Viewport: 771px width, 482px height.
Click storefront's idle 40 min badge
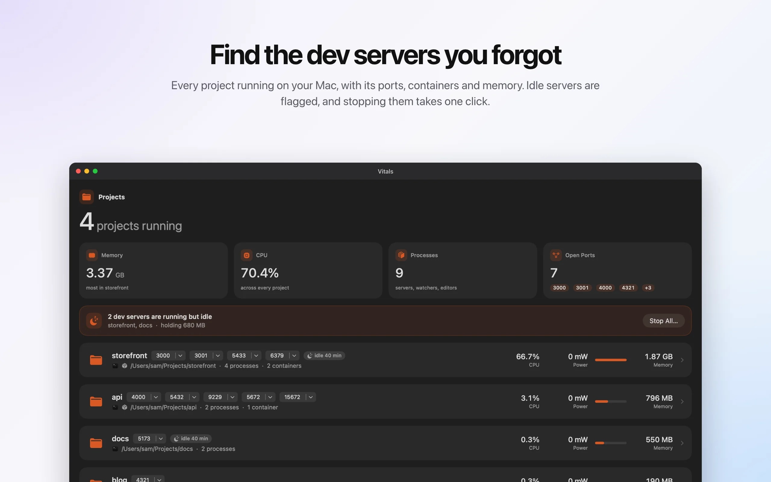pyautogui.click(x=324, y=355)
